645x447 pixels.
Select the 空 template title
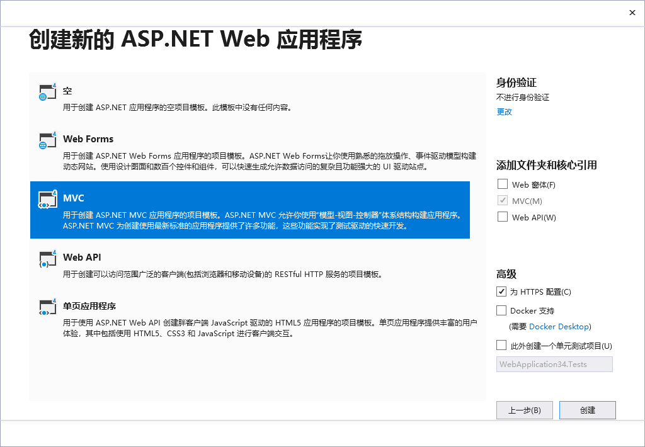click(67, 91)
